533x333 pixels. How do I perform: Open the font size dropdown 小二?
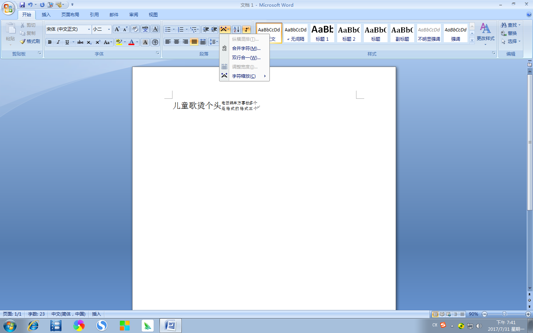(x=109, y=29)
